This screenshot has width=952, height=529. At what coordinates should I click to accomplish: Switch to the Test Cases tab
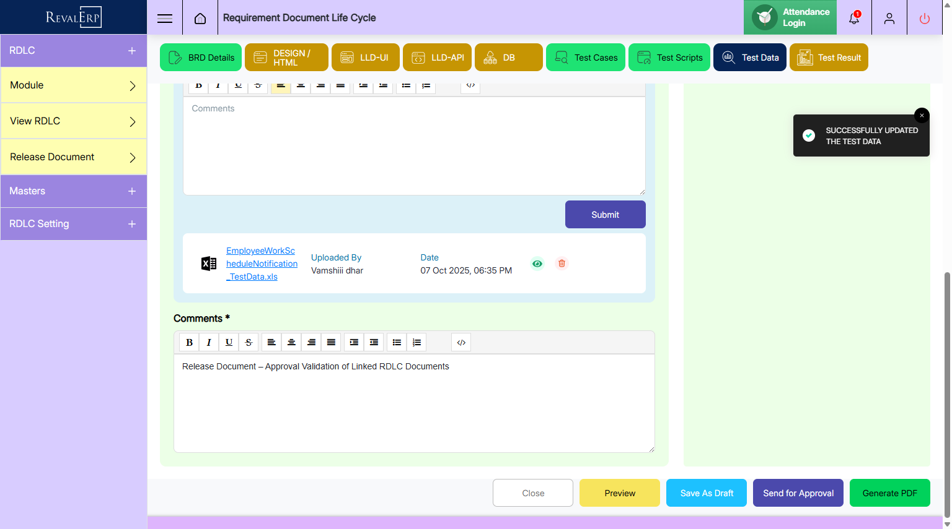pos(586,58)
